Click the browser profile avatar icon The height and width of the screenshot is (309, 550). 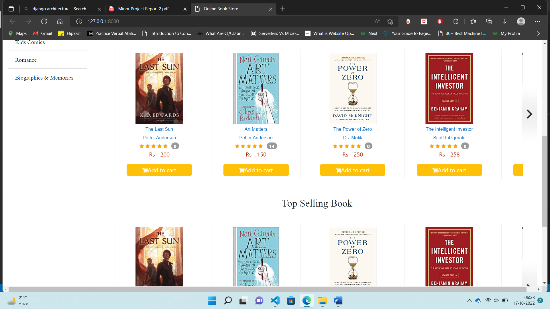(x=521, y=21)
